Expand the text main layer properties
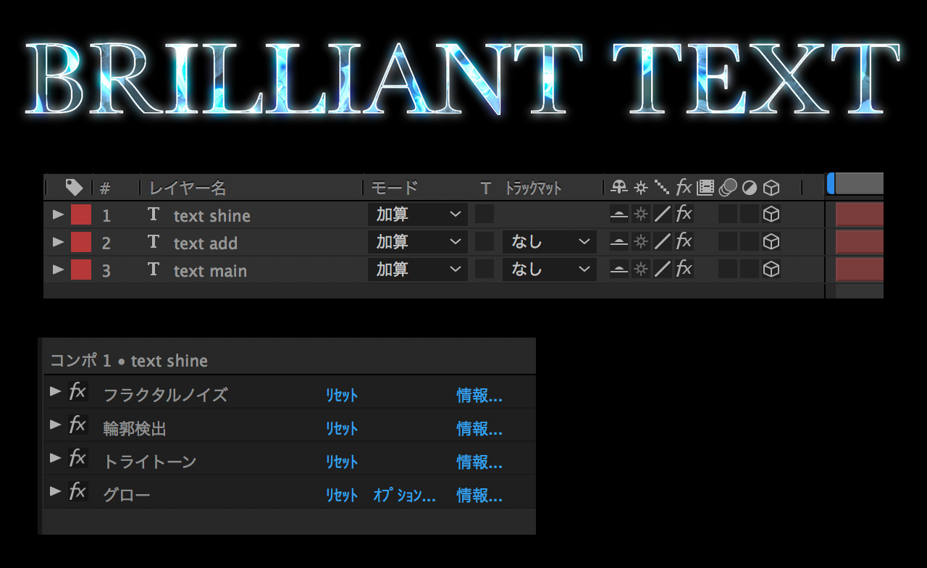This screenshot has height=568, width=927. [58, 270]
